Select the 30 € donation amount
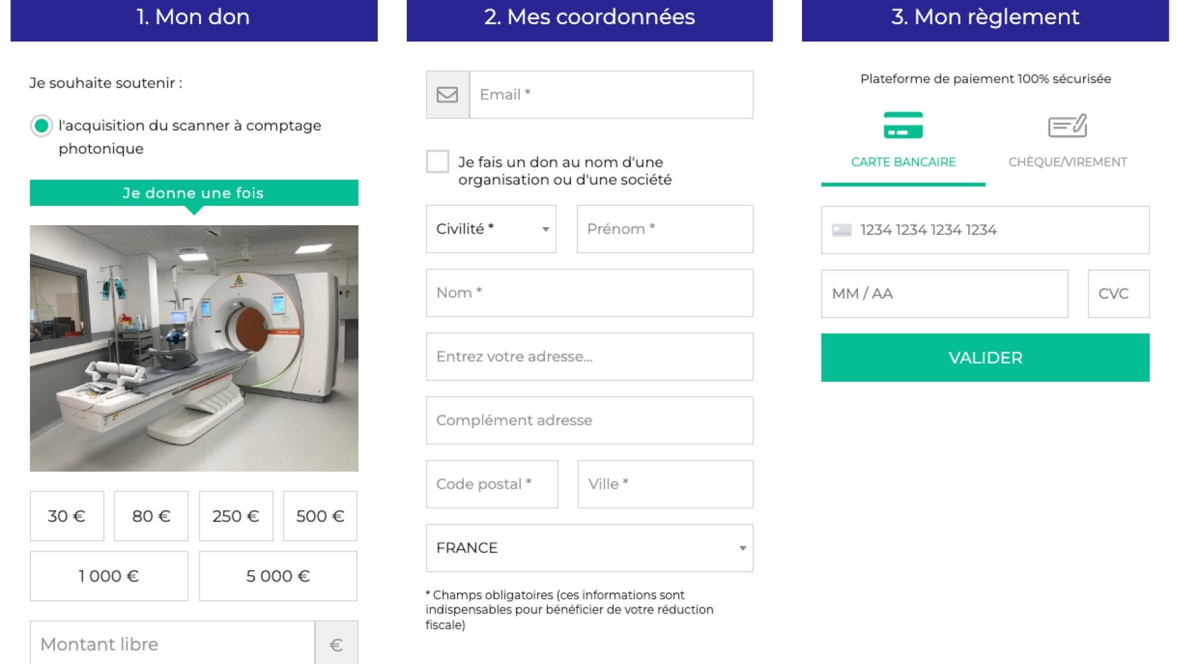Screen dimensions: 1181x664 [66, 516]
